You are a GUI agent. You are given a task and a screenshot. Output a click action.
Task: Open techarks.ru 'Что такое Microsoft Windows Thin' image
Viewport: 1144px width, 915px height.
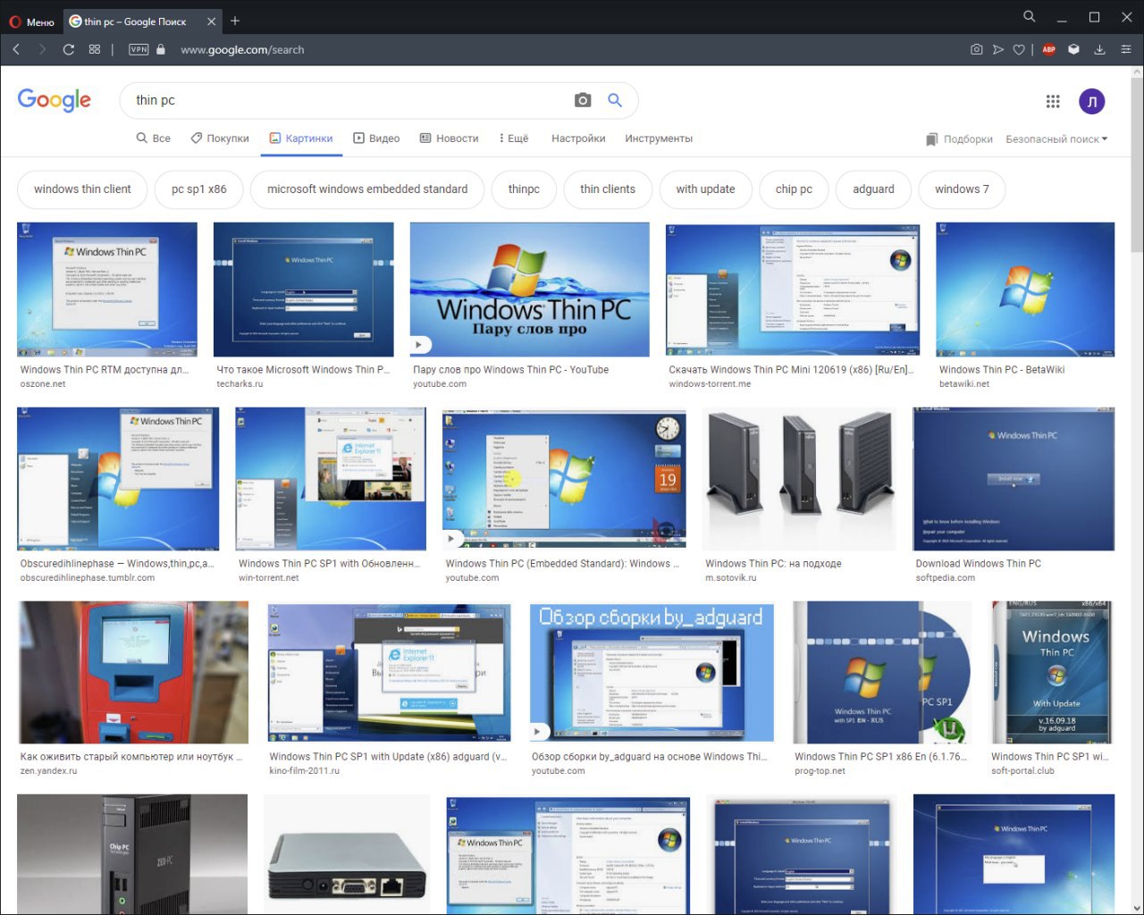pos(304,290)
